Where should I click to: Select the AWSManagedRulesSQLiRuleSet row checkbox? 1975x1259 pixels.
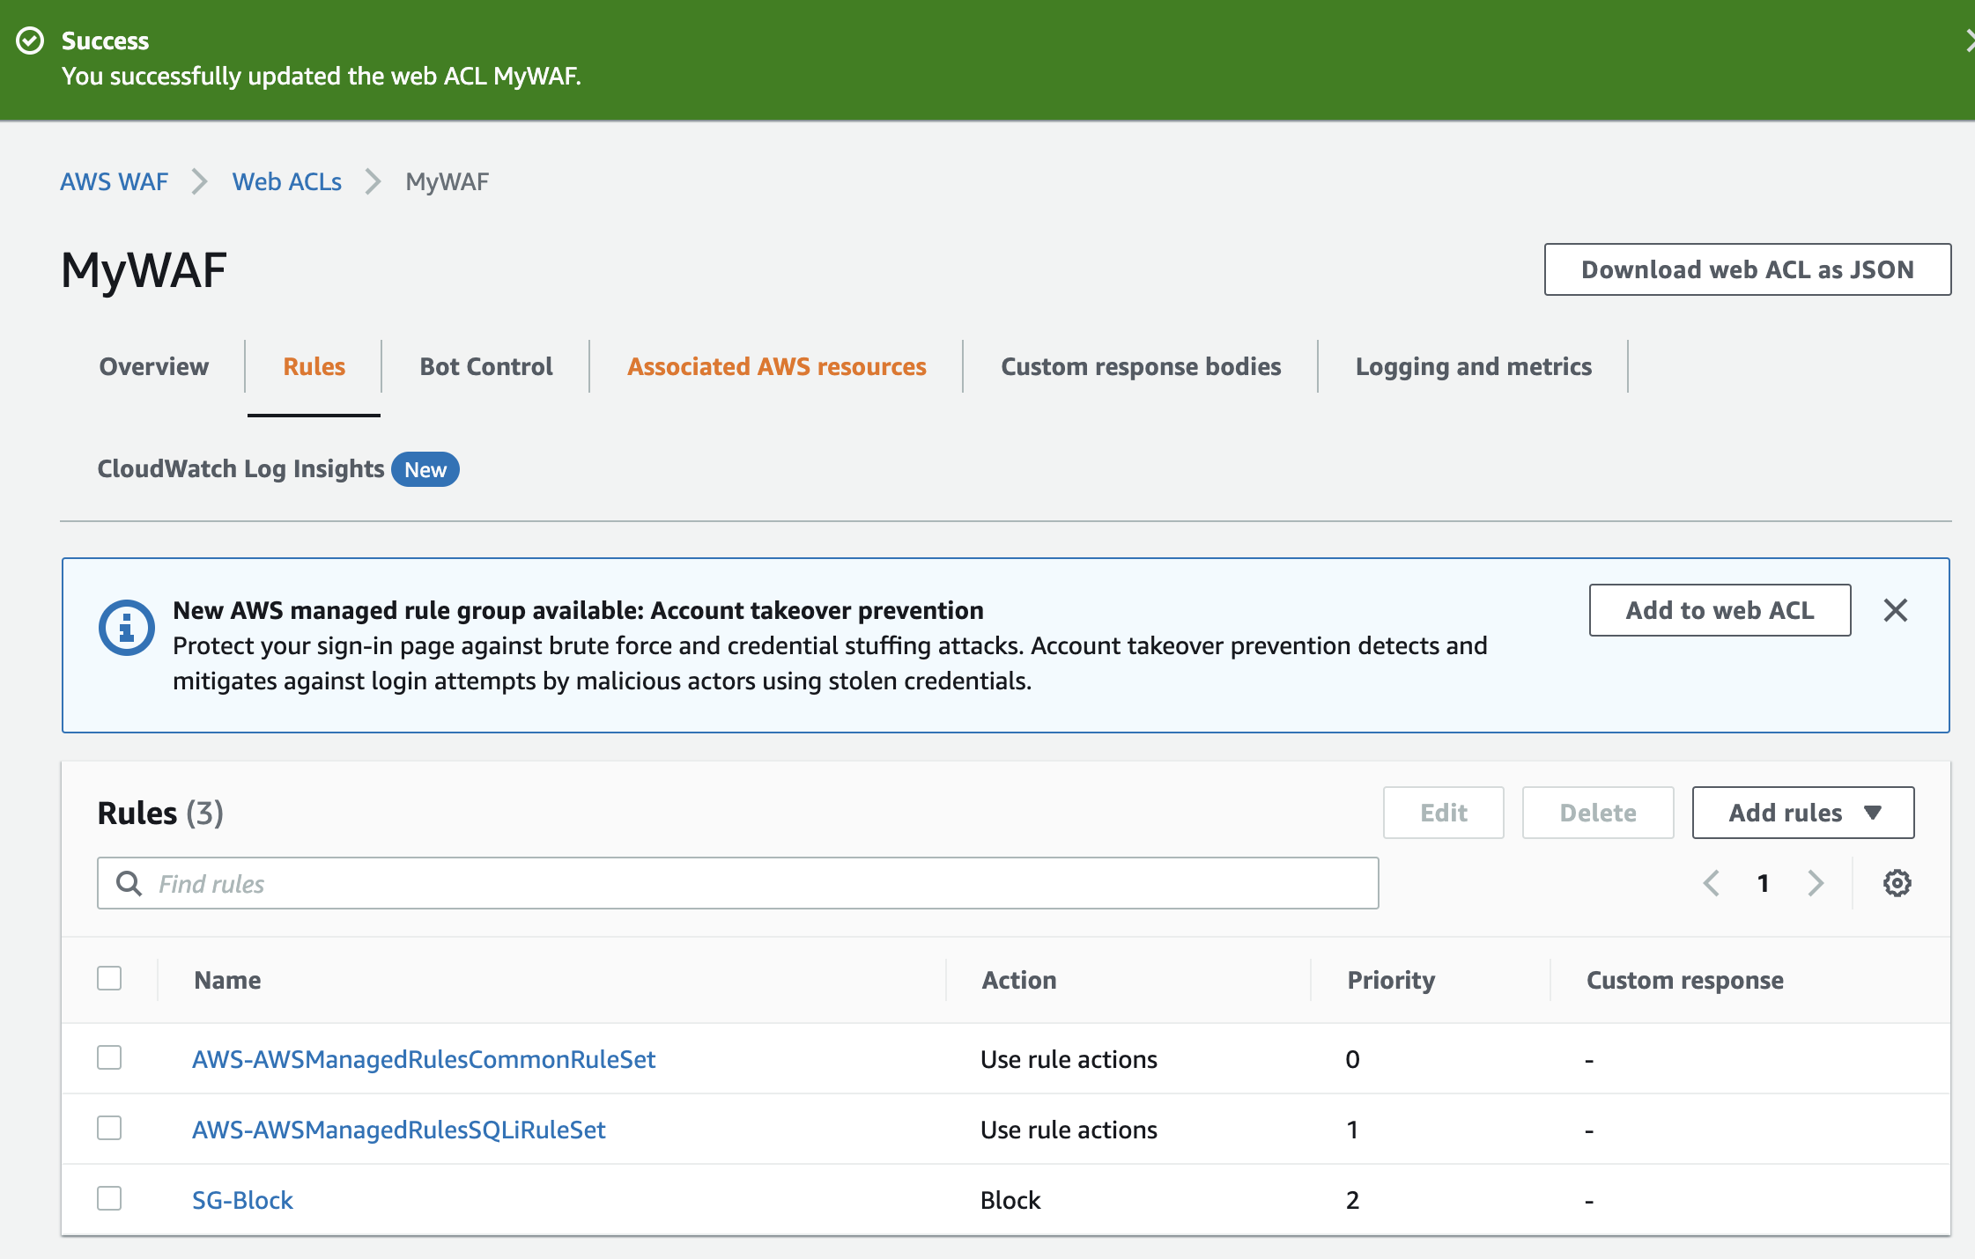(x=109, y=1128)
